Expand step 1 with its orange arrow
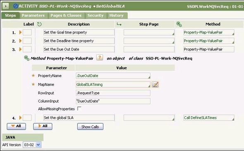Image resolution: width=244 pixels, height=151 pixels. click(20, 32)
